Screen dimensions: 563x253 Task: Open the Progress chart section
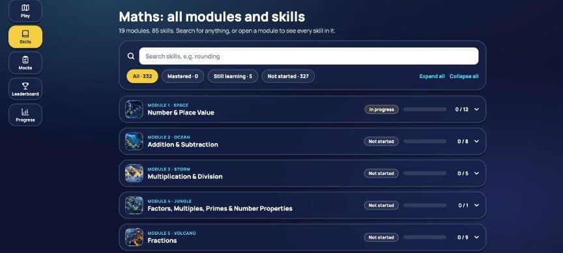(x=25, y=115)
